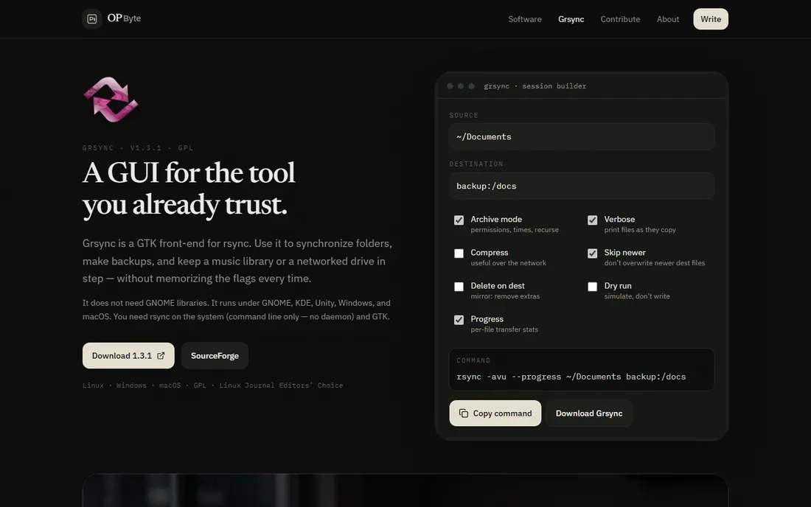Click the 'GRSYNC · V1.3.1 · GPL' label
This screenshot has width=811, height=507.
pos(138,148)
